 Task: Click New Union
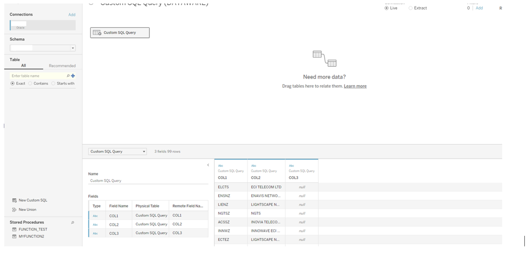27,210
